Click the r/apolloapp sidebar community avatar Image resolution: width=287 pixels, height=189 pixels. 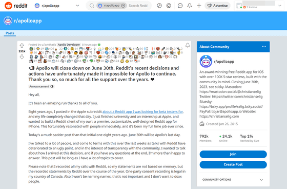pos(206,62)
